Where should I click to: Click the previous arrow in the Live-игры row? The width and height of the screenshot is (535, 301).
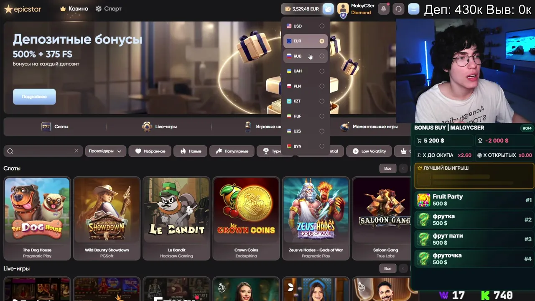click(x=403, y=268)
